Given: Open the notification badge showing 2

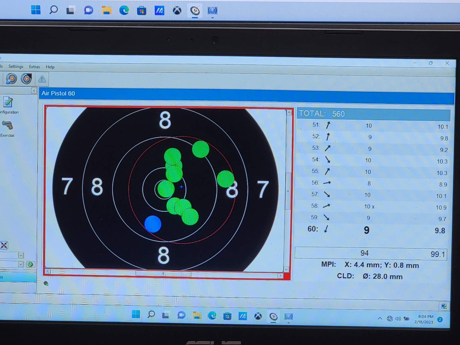Looking at the screenshot, I should click(440, 319).
